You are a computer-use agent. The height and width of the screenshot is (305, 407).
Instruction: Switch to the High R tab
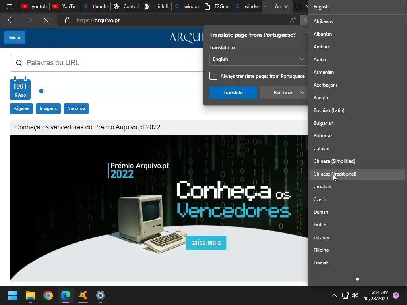pos(157,6)
